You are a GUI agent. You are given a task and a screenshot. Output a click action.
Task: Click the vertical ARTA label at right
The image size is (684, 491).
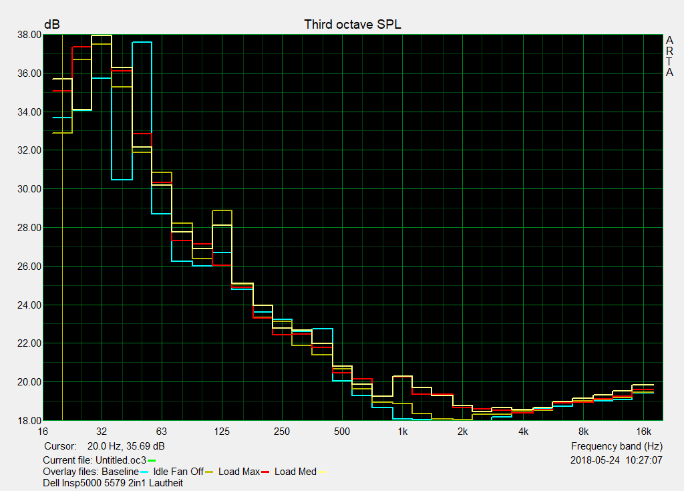tap(669, 57)
